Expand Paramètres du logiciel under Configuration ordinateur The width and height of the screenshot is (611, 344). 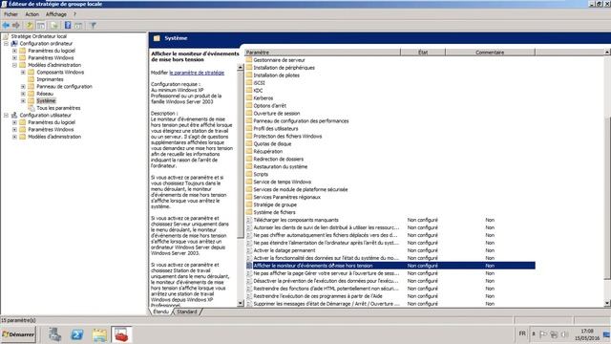14,51
